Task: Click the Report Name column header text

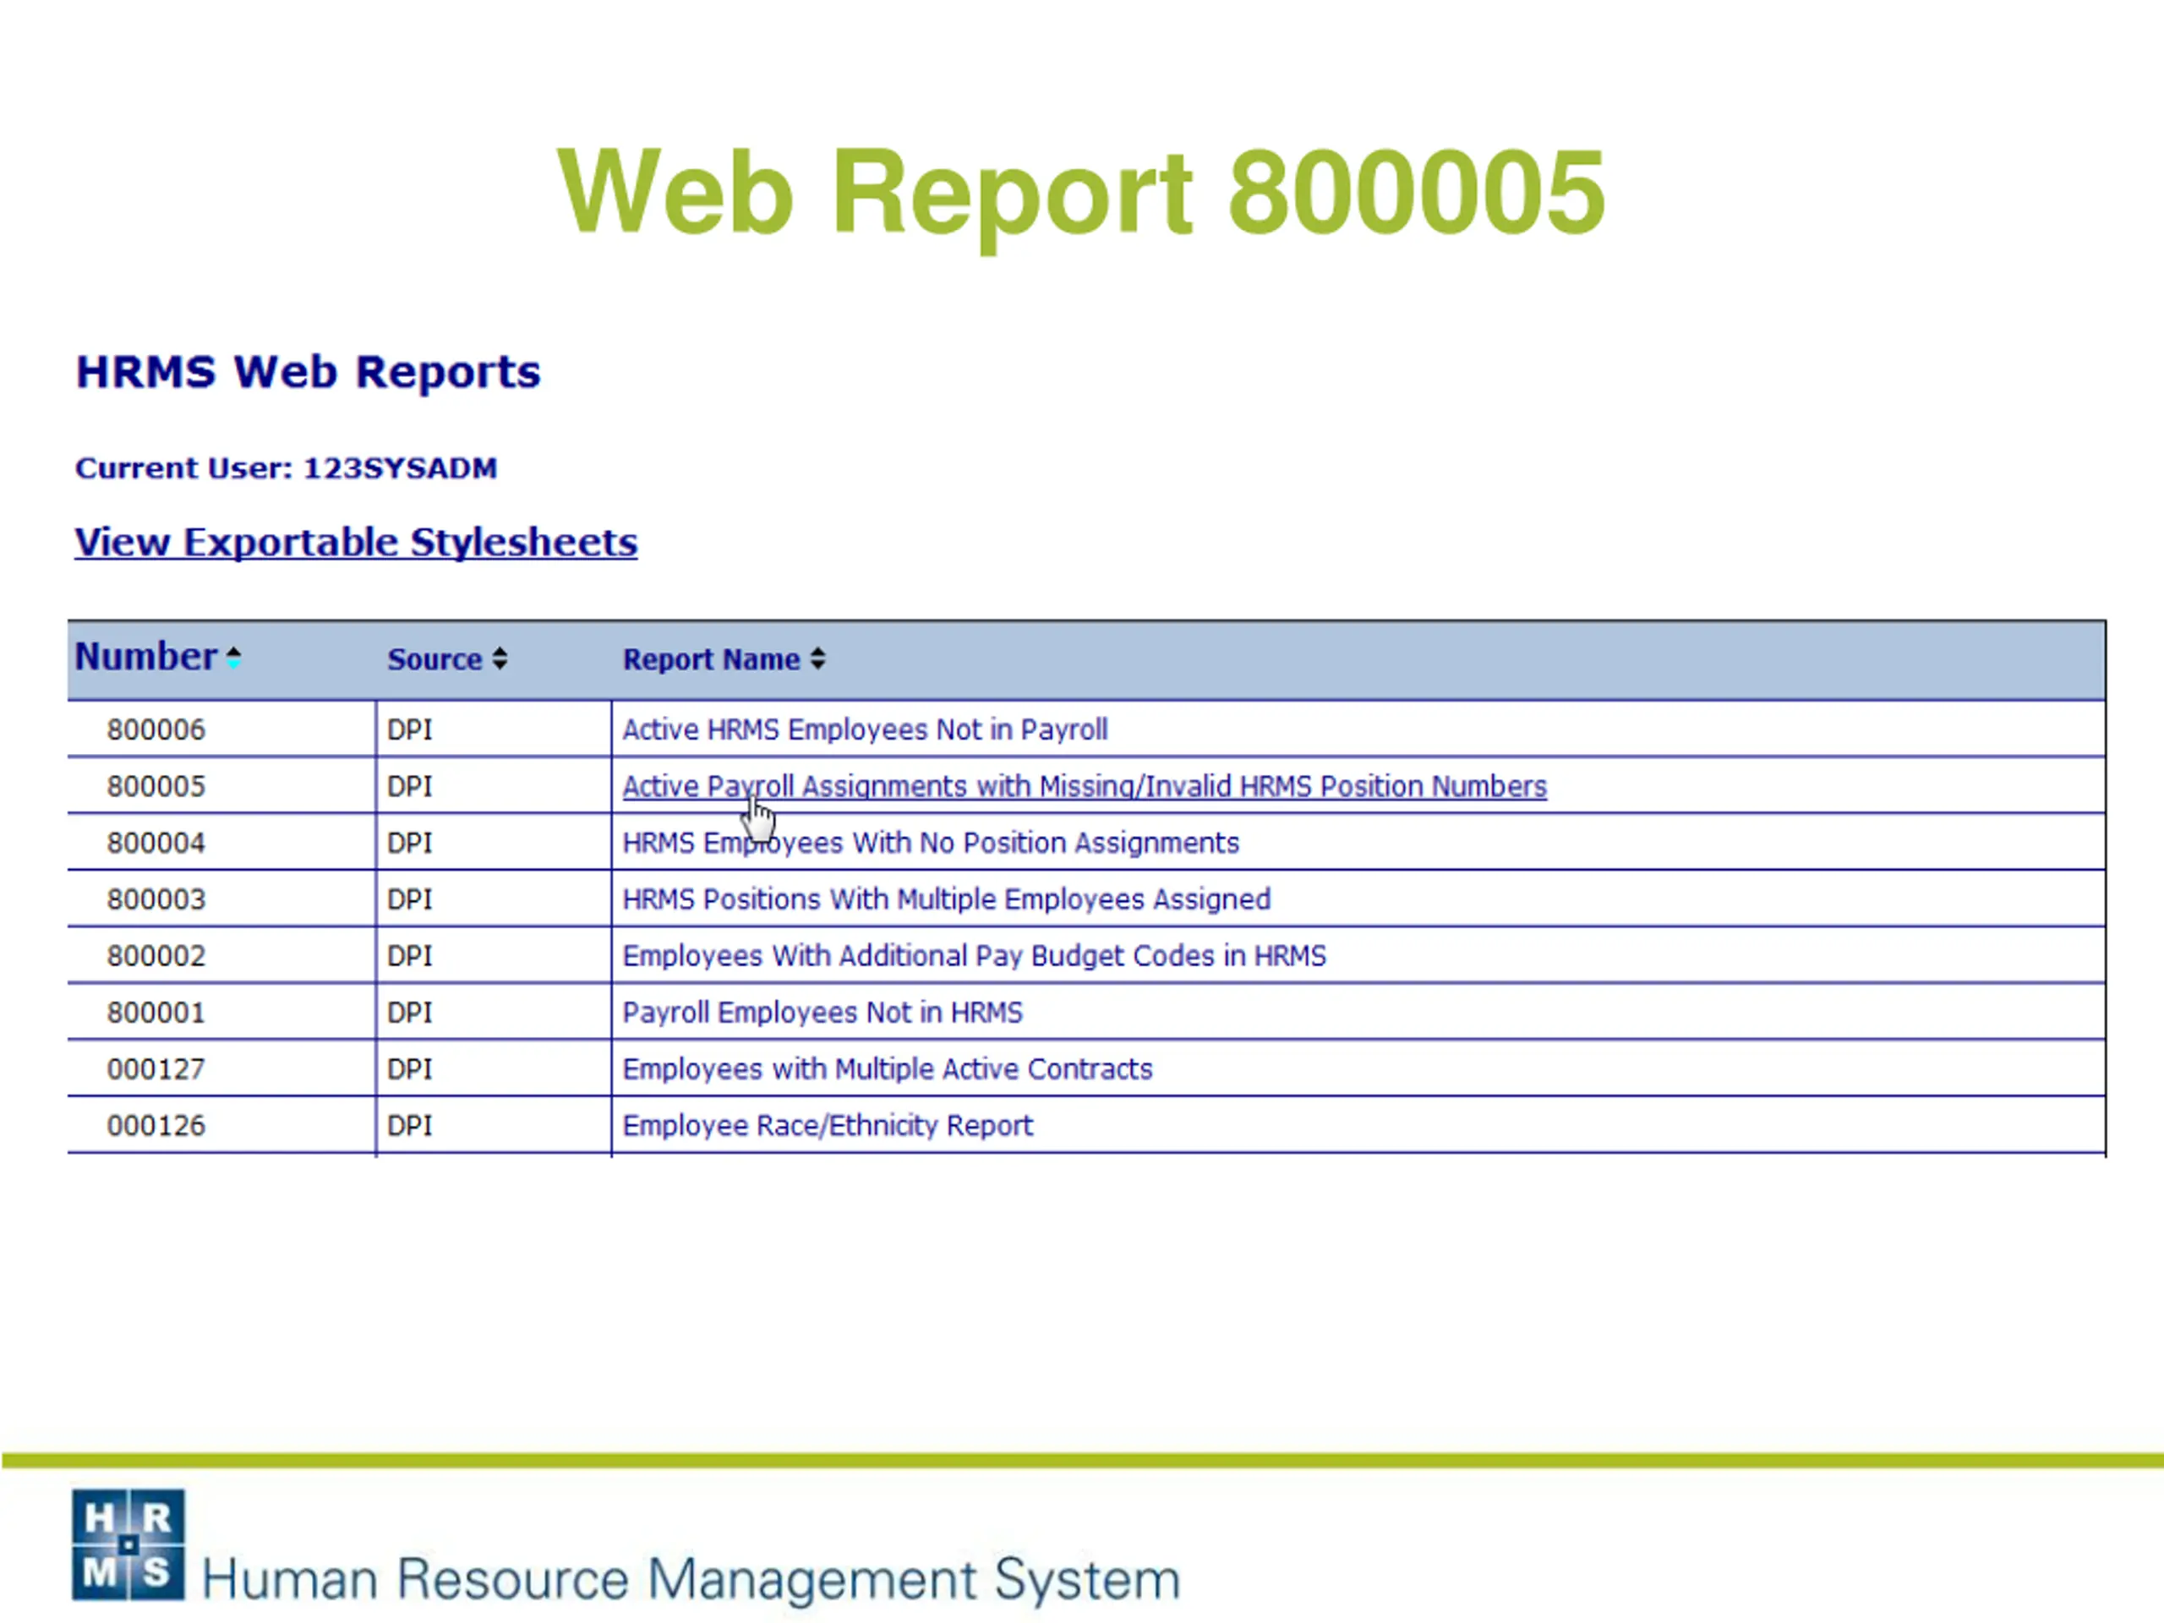Action: point(711,659)
